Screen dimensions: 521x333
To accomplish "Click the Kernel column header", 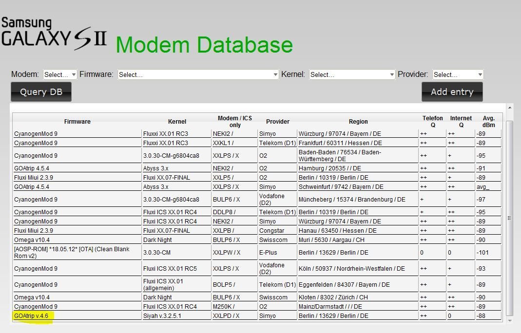I will coord(177,122).
